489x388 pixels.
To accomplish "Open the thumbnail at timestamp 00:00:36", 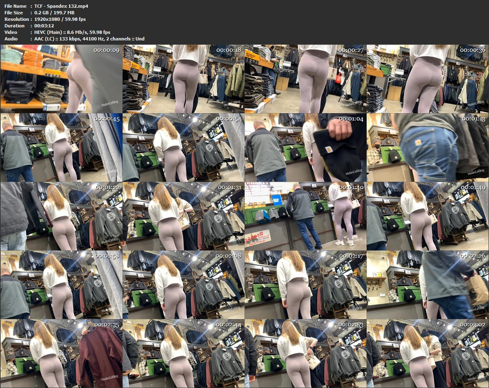I will point(427,79).
